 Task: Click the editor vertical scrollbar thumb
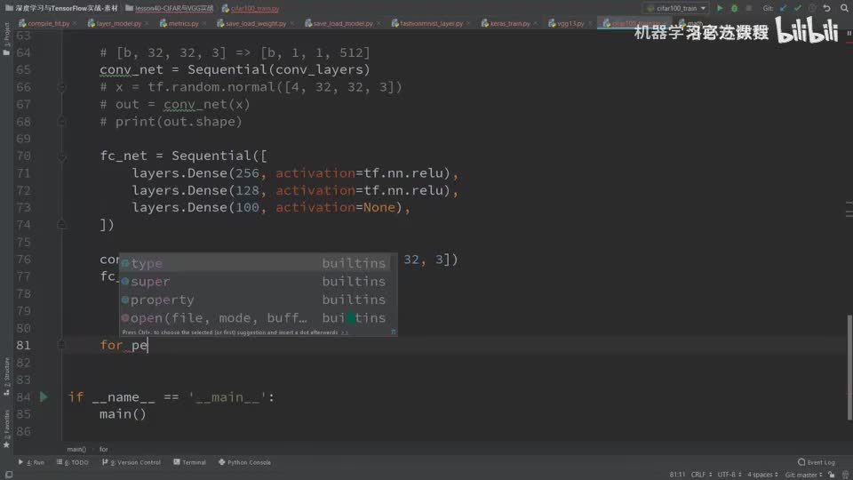pos(849,367)
